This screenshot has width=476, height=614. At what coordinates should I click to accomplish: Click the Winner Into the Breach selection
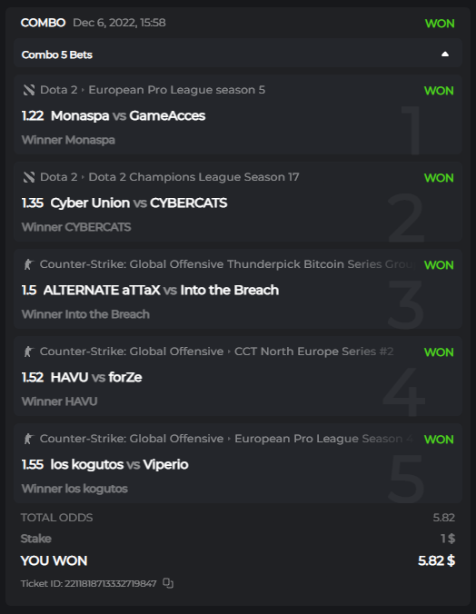pos(85,314)
